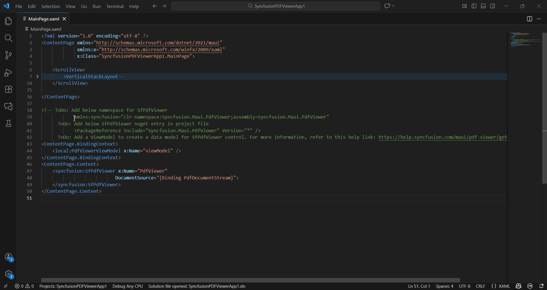Viewport: 547px width, 290px height.
Task: Place cursor on empty line 51
Action: pos(274,198)
